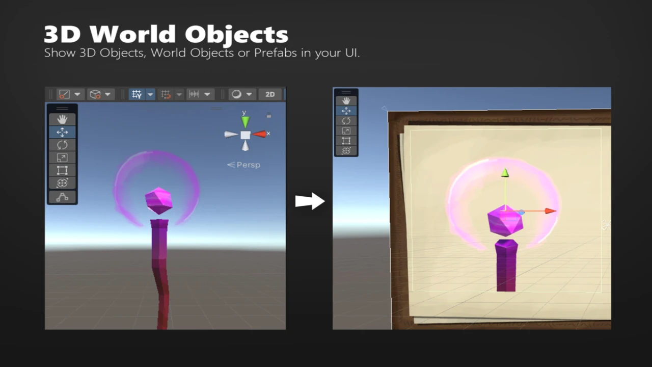The image size is (652, 367).
Task: Select the Rect tool in right scene view
Action: point(346,141)
